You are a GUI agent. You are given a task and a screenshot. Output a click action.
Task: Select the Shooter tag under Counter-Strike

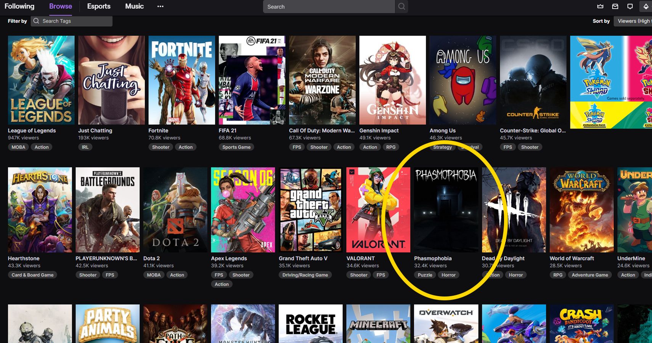pos(530,147)
